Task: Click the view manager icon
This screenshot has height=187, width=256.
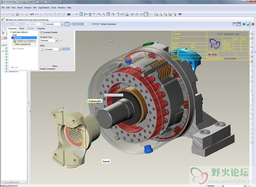Action: (126, 14)
